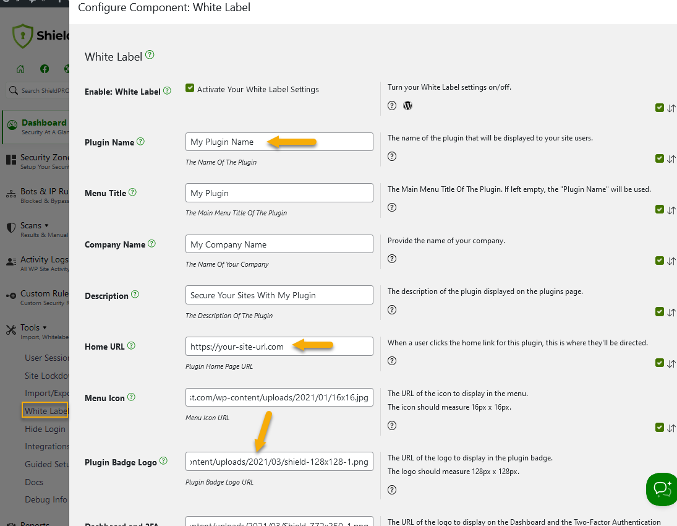The width and height of the screenshot is (677, 526).
Task: Click help icon next to Plugin Badge Logo label
Action: (x=163, y=461)
